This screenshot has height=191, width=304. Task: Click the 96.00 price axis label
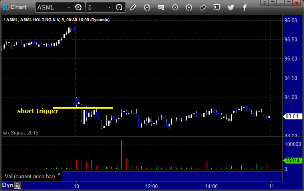click(291, 20)
